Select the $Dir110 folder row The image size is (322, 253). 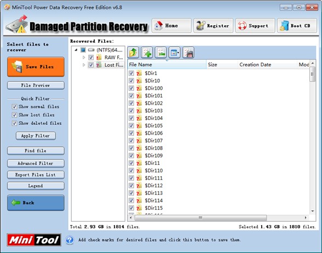pyautogui.click(x=219, y=170)
